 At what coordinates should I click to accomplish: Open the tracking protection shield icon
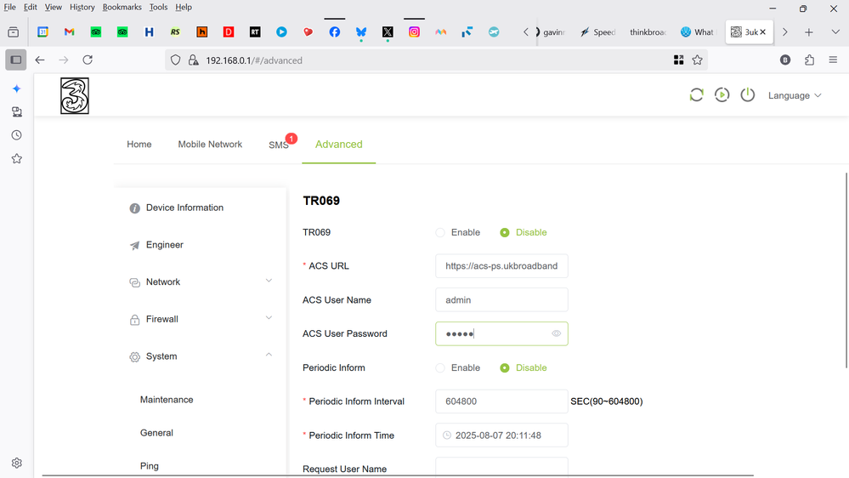pyautogui.click(x=175, y=60)
